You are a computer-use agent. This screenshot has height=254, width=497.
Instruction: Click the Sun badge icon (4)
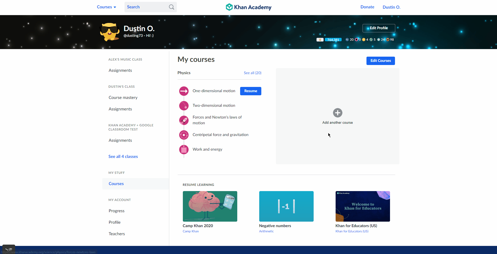[364, 40]
